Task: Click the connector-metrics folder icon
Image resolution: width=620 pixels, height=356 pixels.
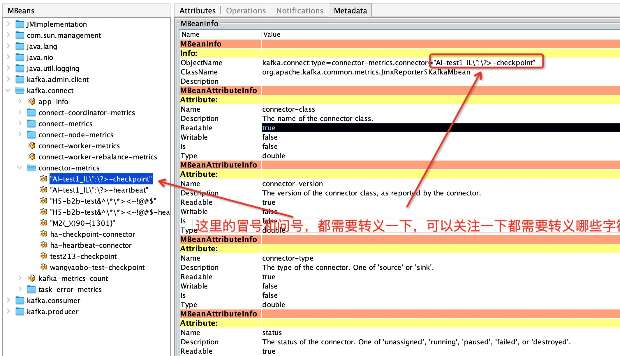Action: coord(31,168)
